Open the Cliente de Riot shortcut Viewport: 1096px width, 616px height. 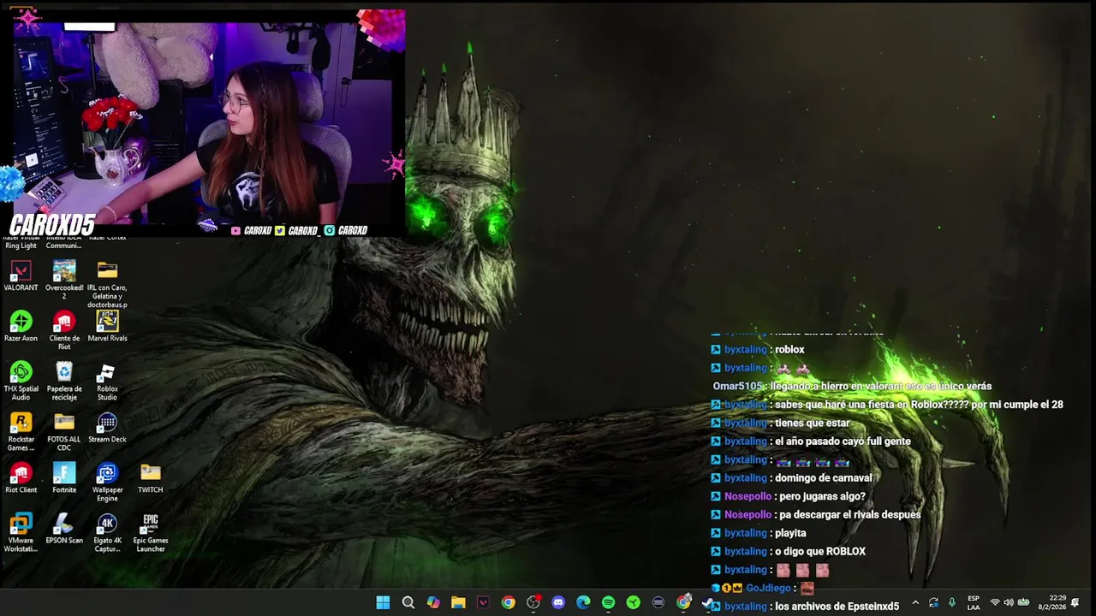click(64, 330)
